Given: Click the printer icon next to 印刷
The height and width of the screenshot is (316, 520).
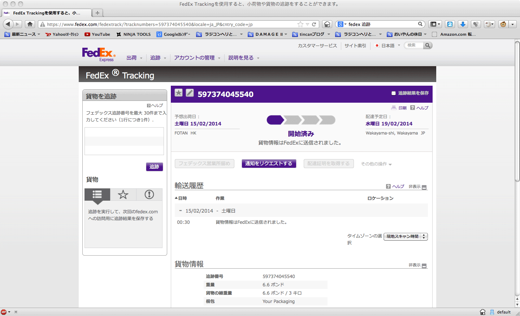Looking at the screenshot, I should 394,108.
